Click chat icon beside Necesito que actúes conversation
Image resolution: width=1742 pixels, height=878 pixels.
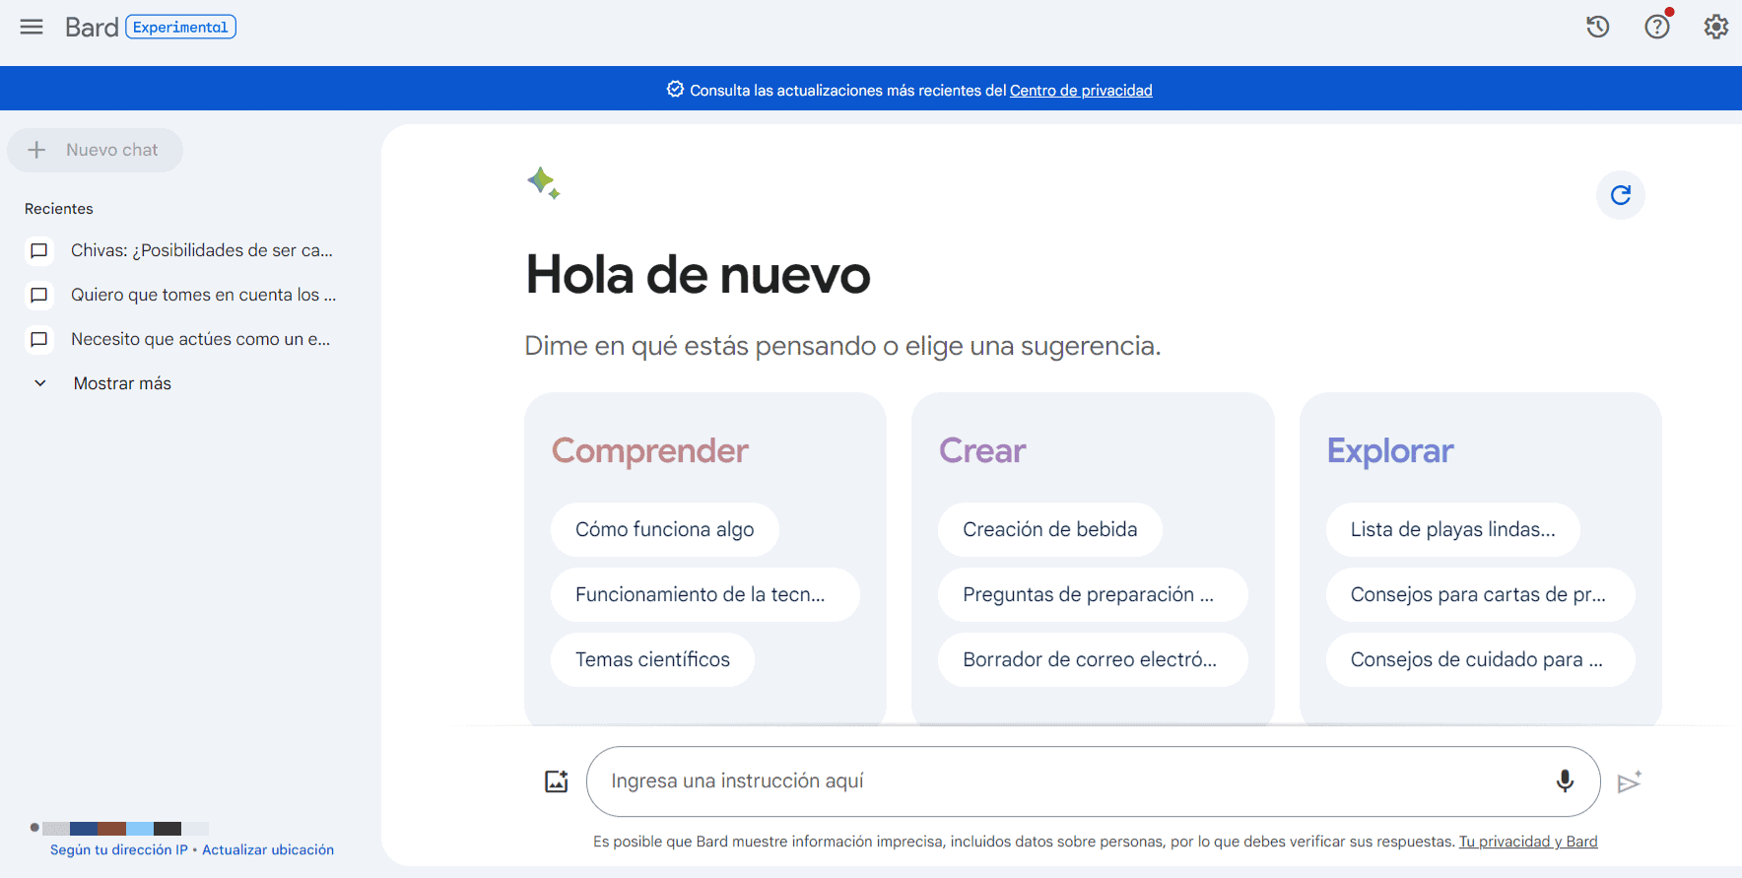(x=39, y=339)
